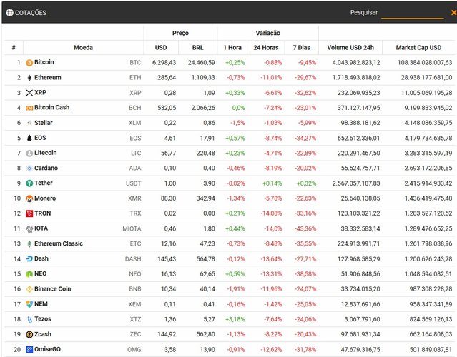This screenshot has width=457, height=357.
Task: Sort by Market Cap USD column header
Action: click(x=418, y=47)
